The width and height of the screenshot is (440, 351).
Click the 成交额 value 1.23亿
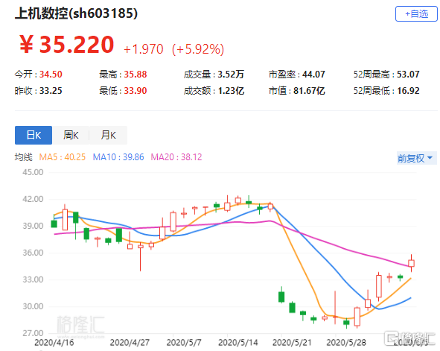(231, 91)
